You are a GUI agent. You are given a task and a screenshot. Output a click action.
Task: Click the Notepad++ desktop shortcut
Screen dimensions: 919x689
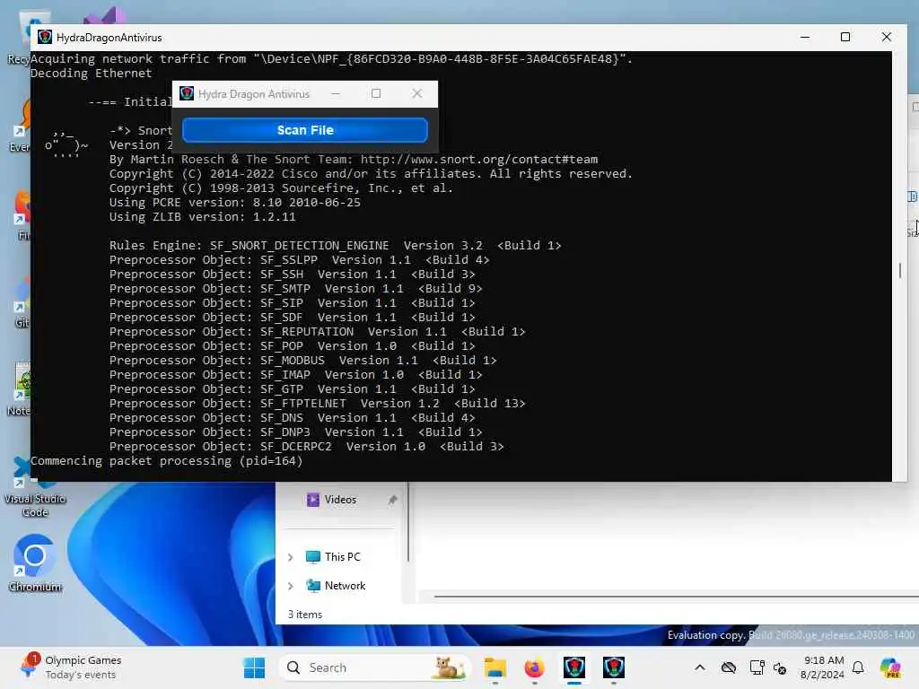point(21,389)
